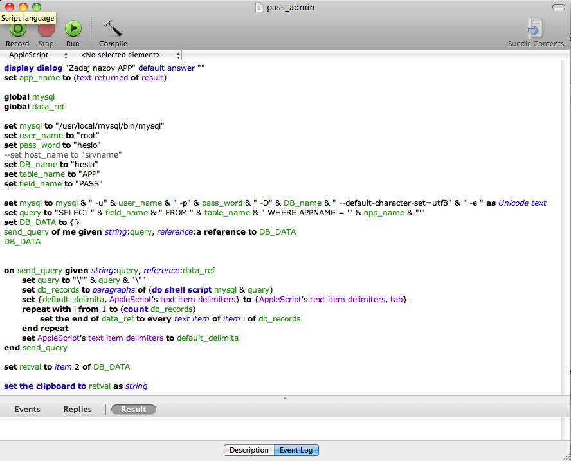Select the Result view
Image resolution: width=571 pixels, height=461 pixels.
click(x=133, y=410)
